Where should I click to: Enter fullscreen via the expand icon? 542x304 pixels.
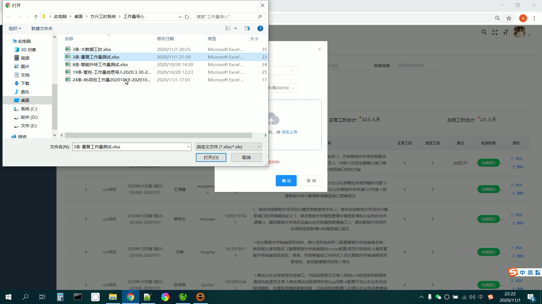pyautogui.click(x=495, y=32)
